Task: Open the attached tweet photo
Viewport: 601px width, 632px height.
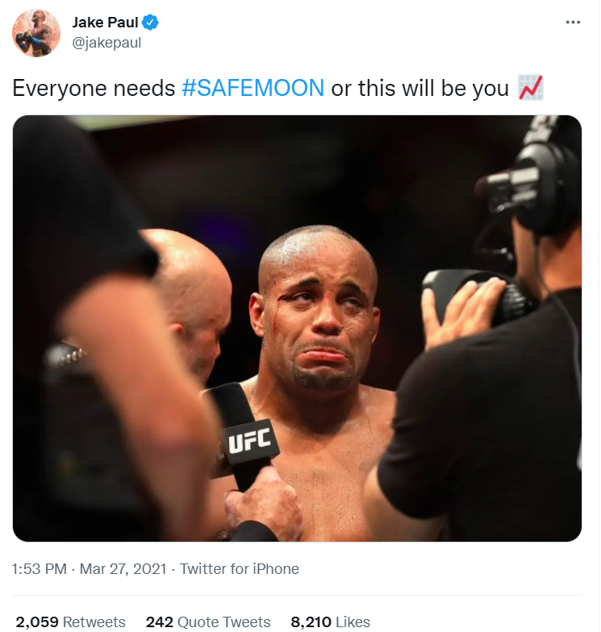Action: (297, 328)
